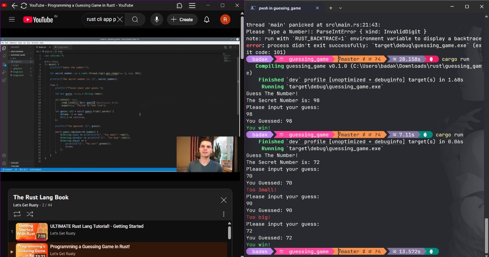Click 'Finished dev profile' in 1.68s line
Screen dimensions: 489x257
(361, 80)
